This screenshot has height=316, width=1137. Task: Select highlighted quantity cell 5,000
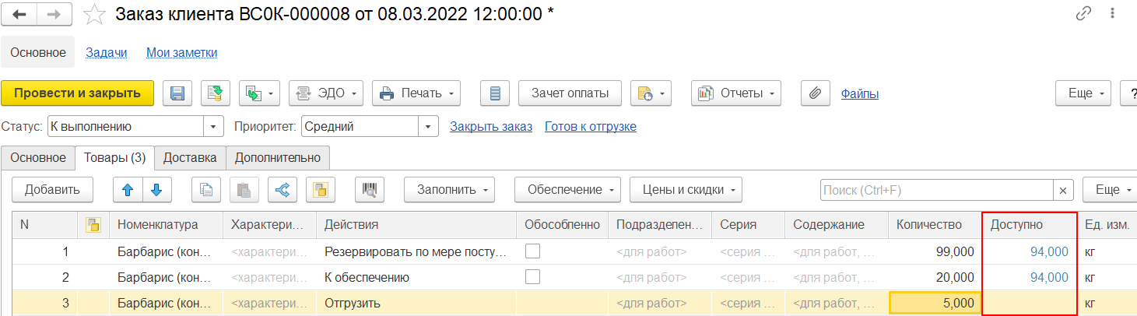[x=935, y=303]
